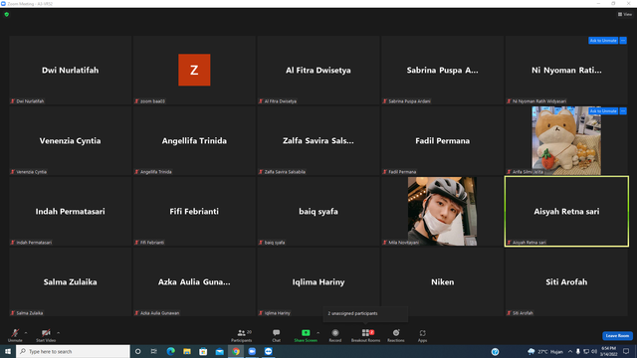Select the baiq syafa participant tile
Viewport: 637px width, 358px height.
coord(318,211)
